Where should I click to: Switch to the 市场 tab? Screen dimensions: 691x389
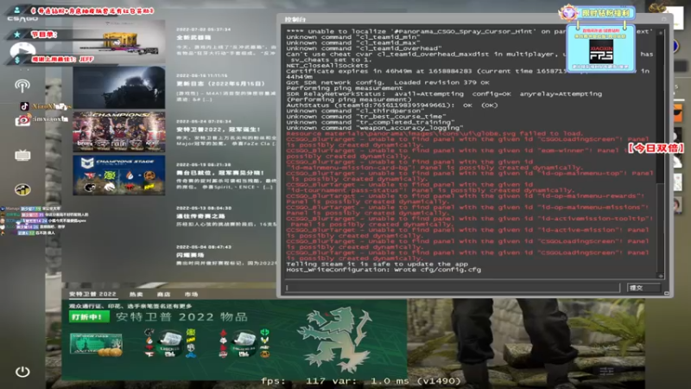pos(191,294)
